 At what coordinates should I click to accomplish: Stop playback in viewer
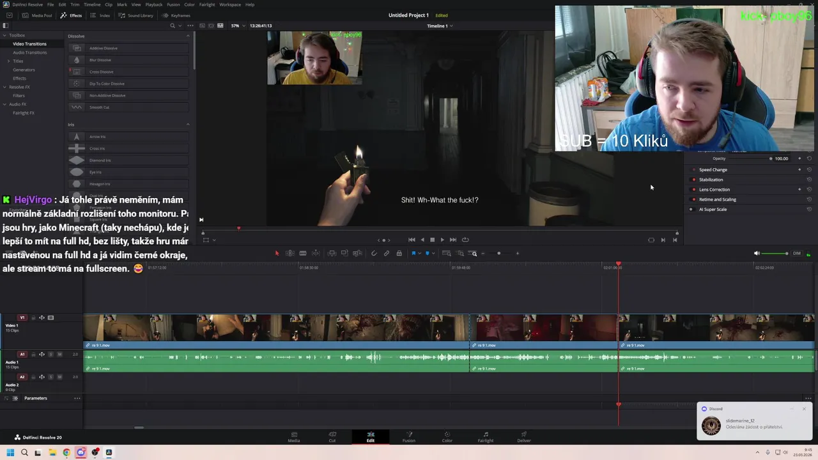click(432, 240)
